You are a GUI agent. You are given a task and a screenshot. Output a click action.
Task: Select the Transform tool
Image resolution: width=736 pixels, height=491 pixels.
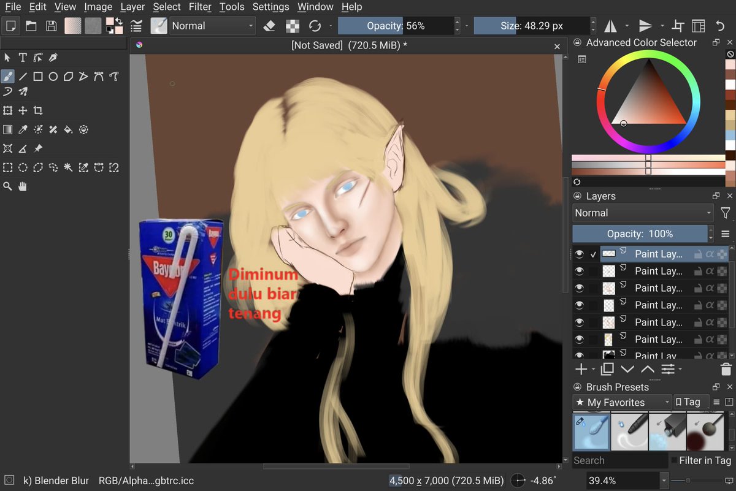point(7,111)
